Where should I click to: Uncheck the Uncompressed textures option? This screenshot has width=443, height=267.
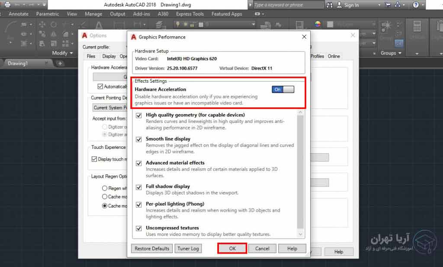click(x=139, y=228)
